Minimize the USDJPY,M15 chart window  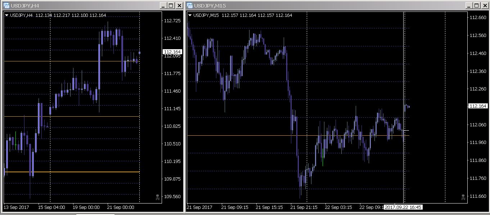pyautogui.click(x=469, y=5)
